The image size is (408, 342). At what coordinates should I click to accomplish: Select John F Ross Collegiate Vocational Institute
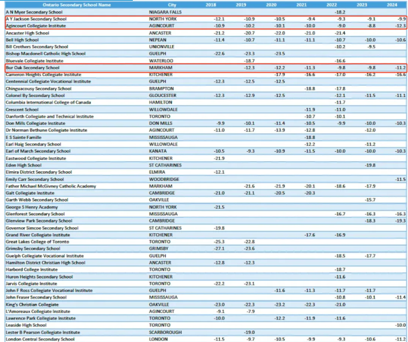[49, 290]
